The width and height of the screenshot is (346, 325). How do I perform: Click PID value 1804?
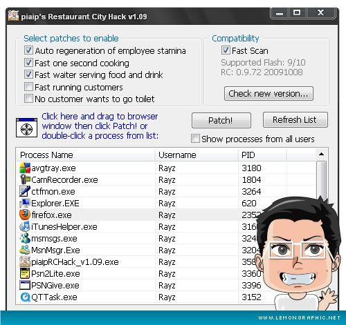[251, 180]
